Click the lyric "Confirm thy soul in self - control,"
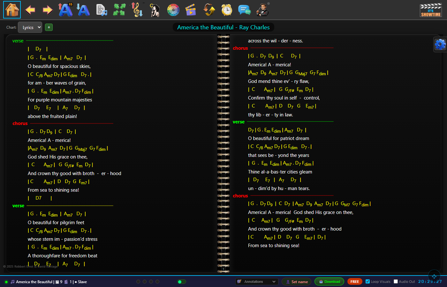This screenshot has width=447, height=287. click(284, 98)
